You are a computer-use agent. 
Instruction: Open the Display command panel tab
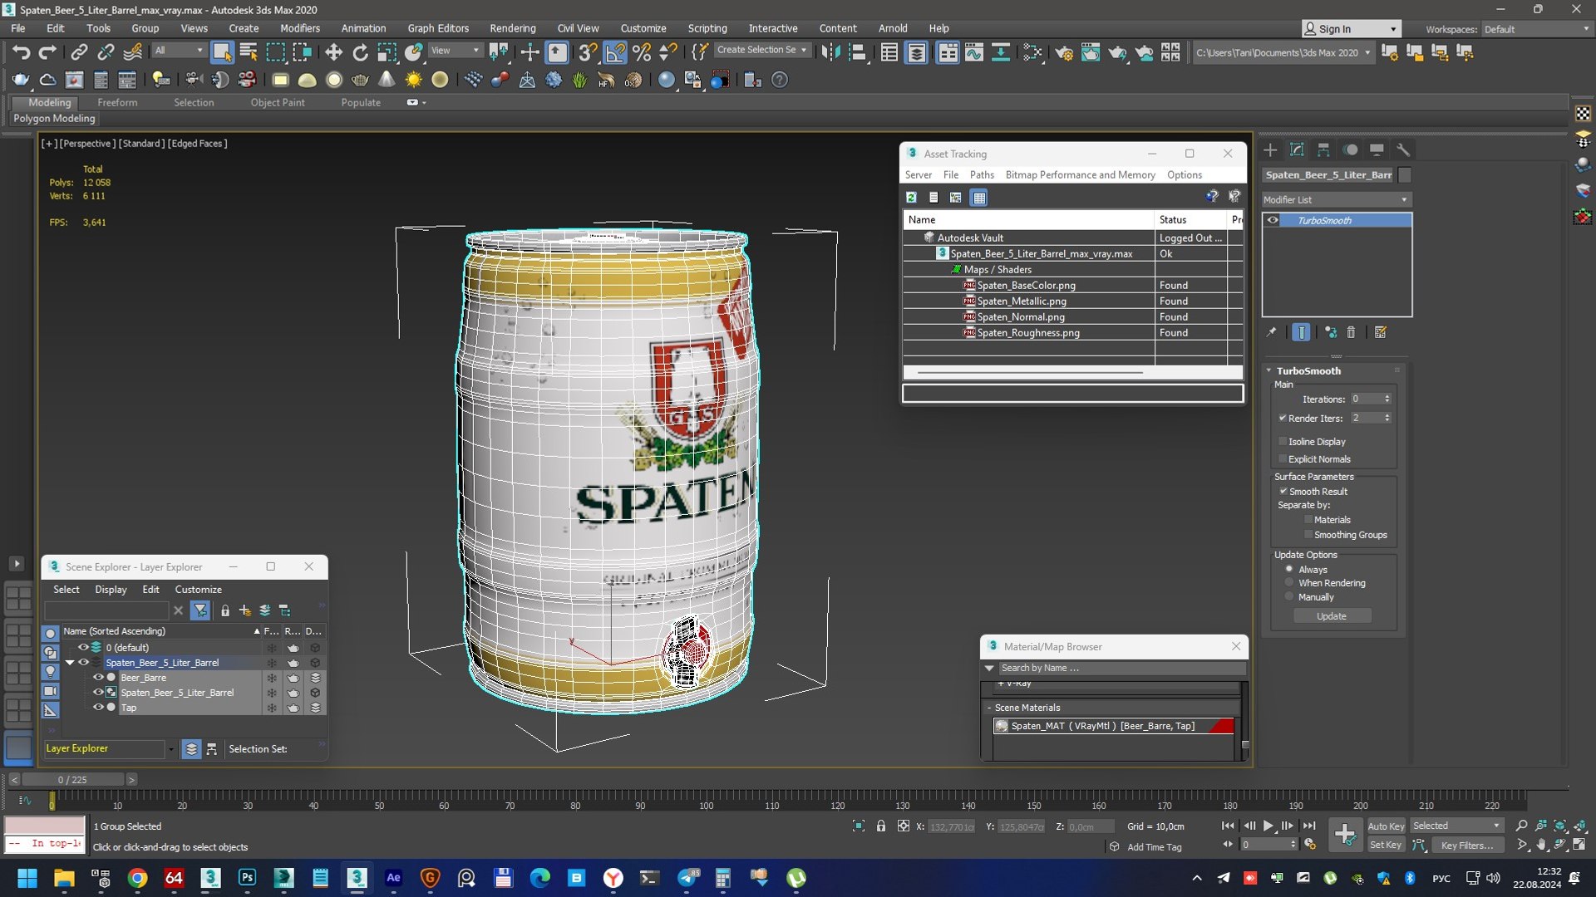tap(1377, 150)
